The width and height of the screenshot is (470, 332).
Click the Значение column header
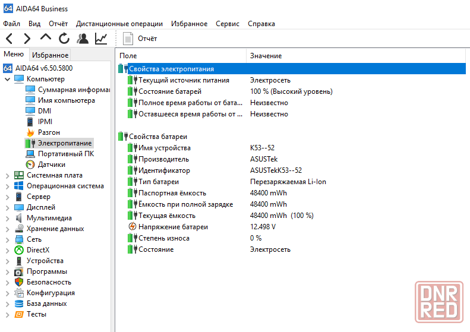point(266,56)
